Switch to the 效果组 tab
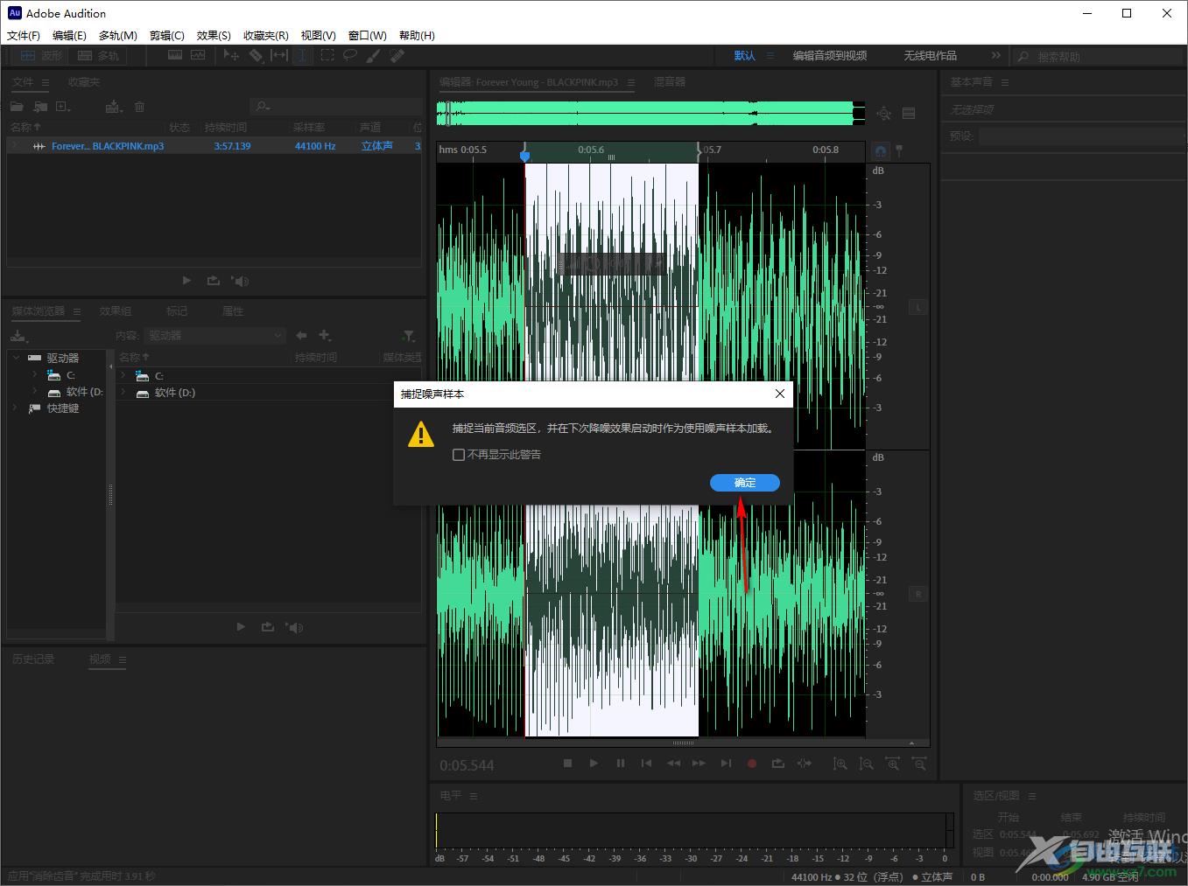The height and width of the screenshot is (886, 1188). pyautogui.click(x=116, y=311)
